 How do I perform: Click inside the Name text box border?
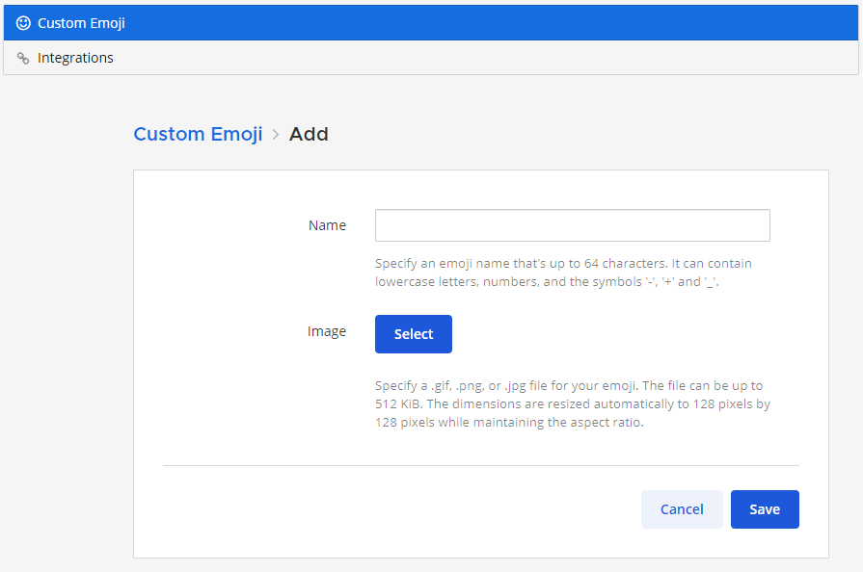click(x=572, y=224)
